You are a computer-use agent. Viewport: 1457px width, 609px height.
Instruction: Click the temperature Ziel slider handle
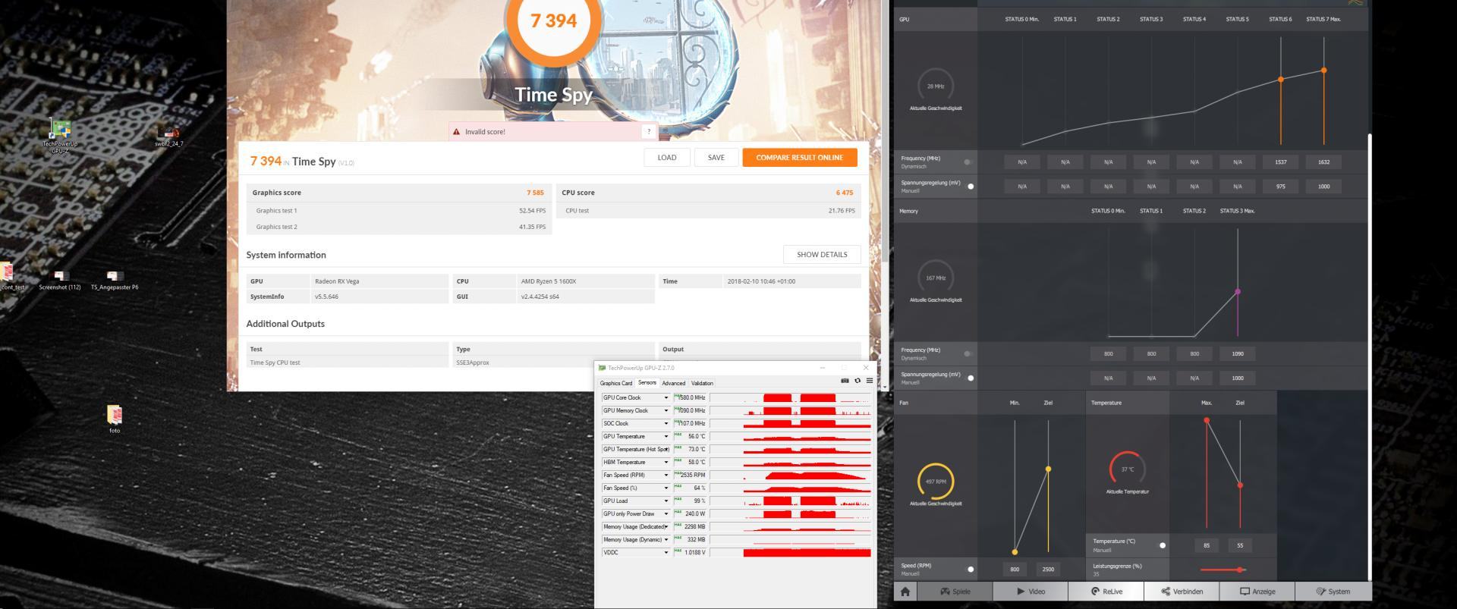pos(1240,485)
